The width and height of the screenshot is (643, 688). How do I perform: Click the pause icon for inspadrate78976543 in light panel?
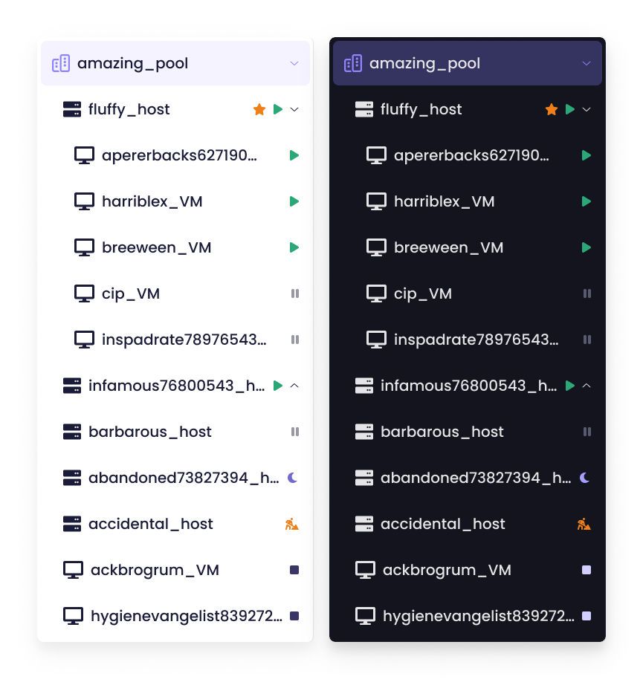pyautogui.click(x=295, y=340)
